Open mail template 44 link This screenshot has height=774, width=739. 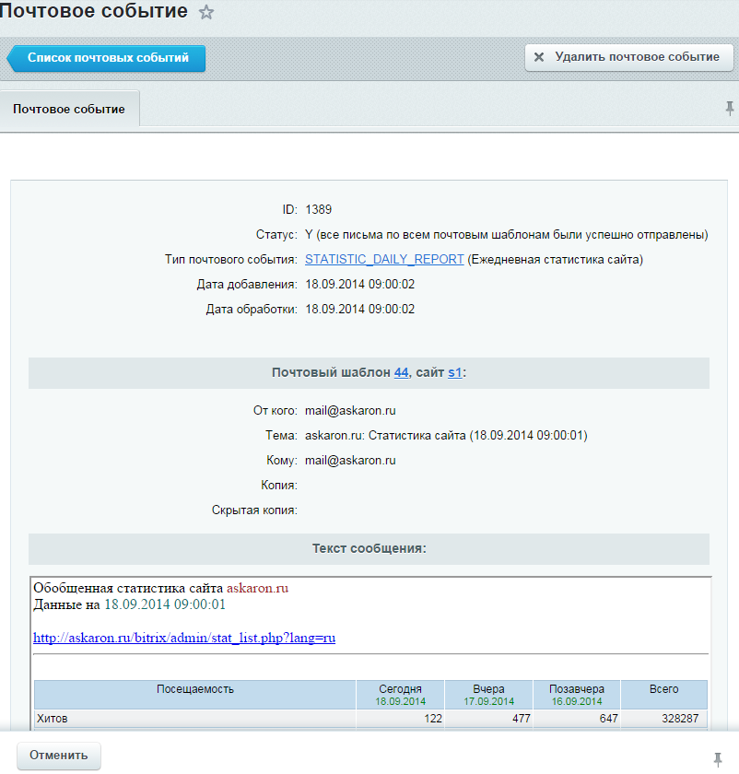pos(401,372)
